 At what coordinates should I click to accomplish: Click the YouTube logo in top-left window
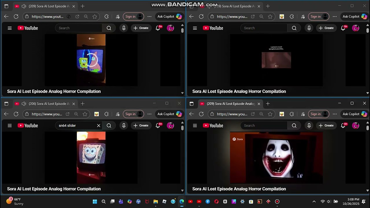tap(28, 28)
